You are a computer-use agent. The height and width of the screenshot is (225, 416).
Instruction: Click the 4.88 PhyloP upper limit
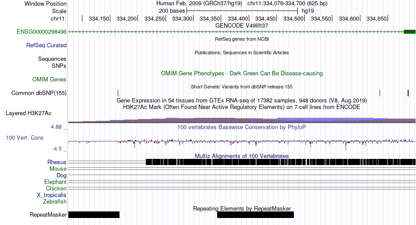[x=56, y=127]
